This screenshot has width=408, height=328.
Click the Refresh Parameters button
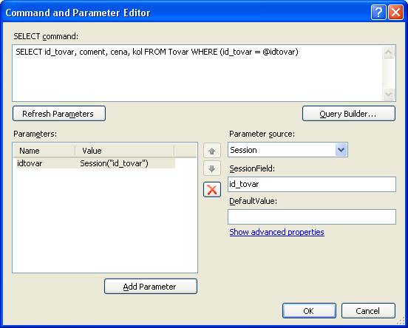pyautogui.click(x=59, y=114)
